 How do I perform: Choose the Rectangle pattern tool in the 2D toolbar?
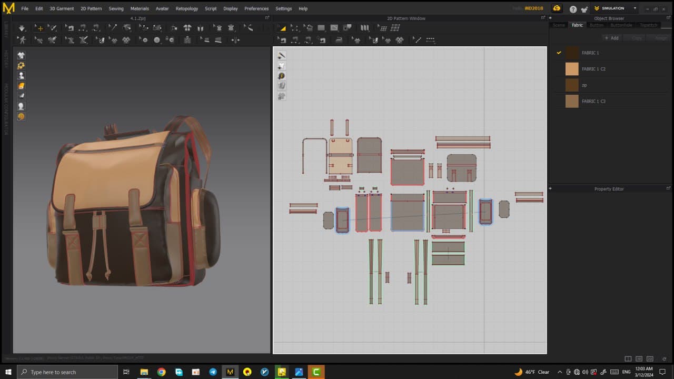pos(321,28)
